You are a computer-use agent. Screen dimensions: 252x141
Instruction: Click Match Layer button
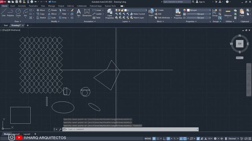[x=137, y=18]
